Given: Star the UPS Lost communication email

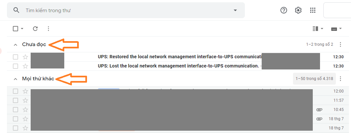Looking at the screenshot, I should point(25,66).
